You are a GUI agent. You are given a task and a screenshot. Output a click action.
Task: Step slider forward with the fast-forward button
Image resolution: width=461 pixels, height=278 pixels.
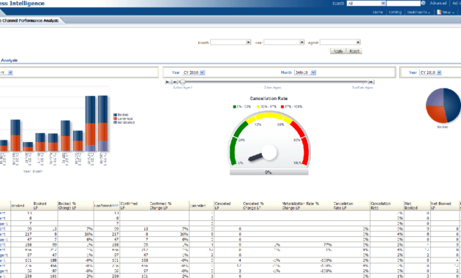coord(371,82)
